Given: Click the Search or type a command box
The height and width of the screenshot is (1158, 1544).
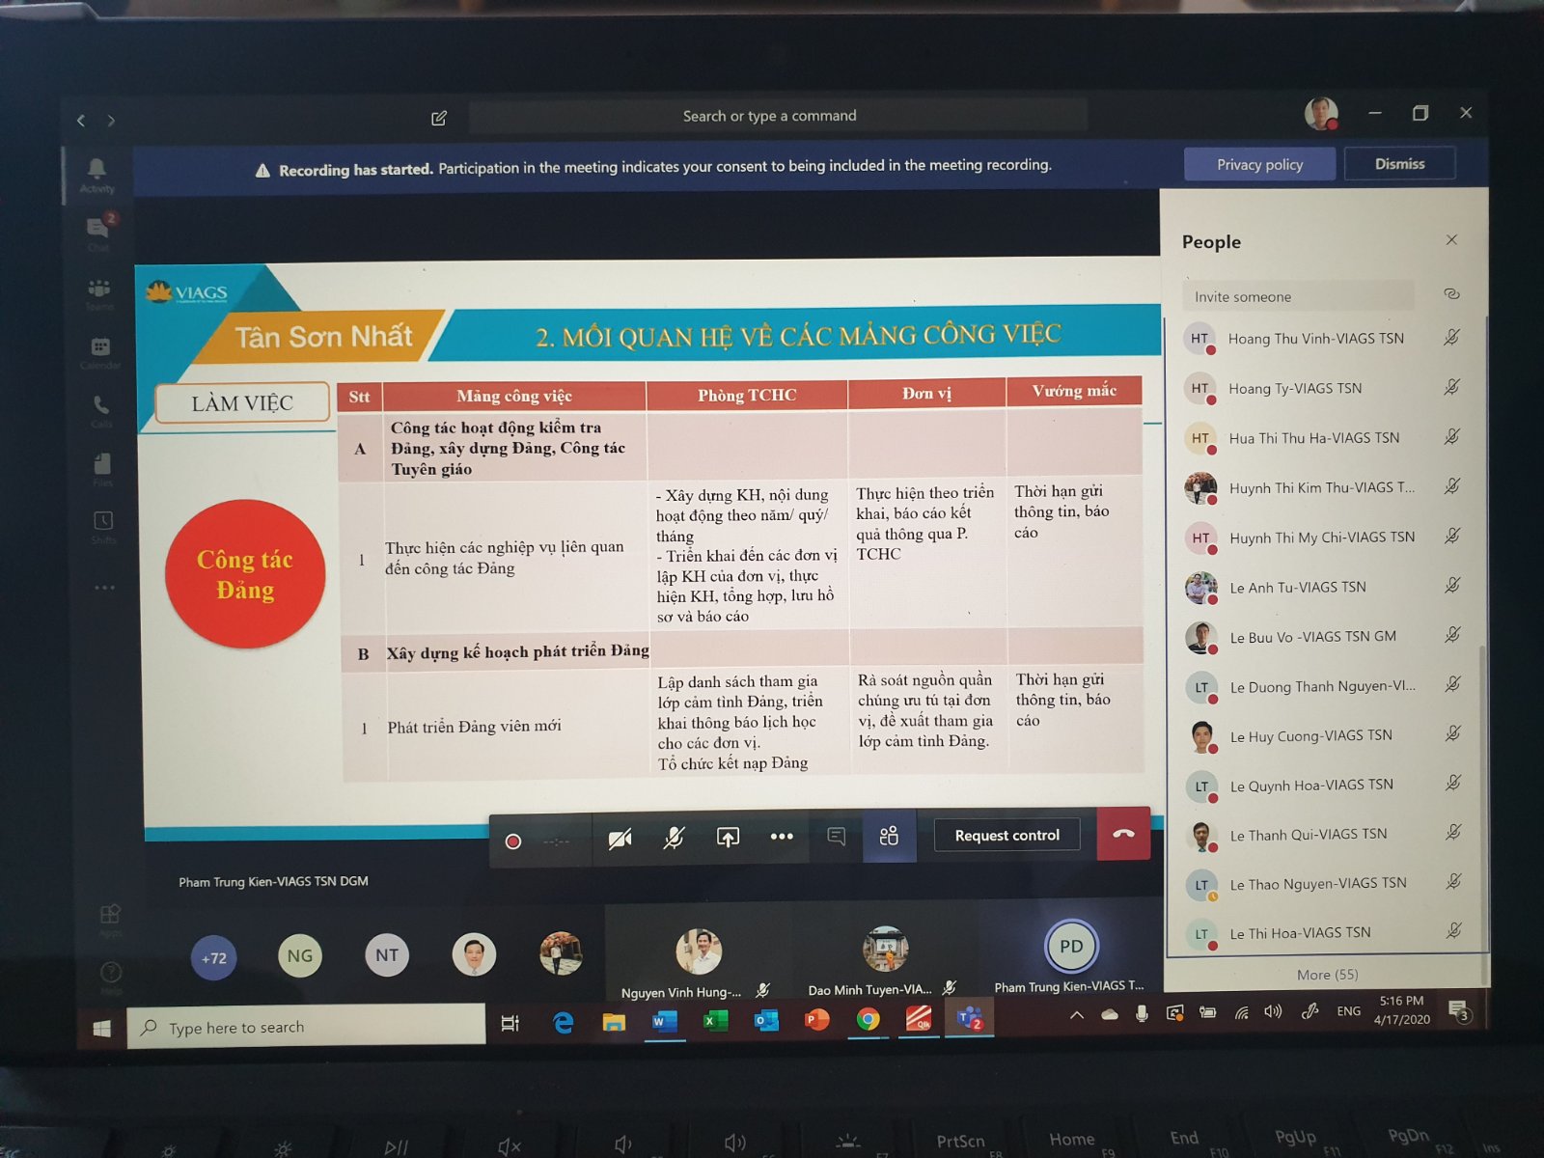Looking at the screenshot, I should click(777, 116).
